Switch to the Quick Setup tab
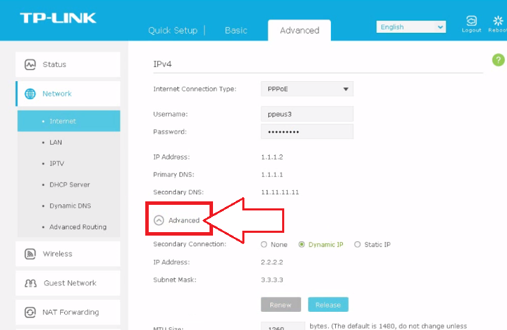507x330 pixels. pos(172,31)
